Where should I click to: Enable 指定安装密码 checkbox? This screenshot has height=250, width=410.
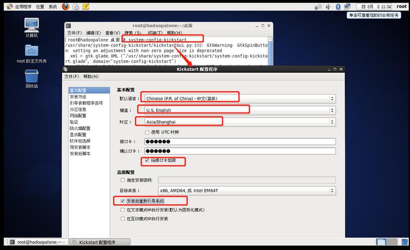click(x=123, y=180)
